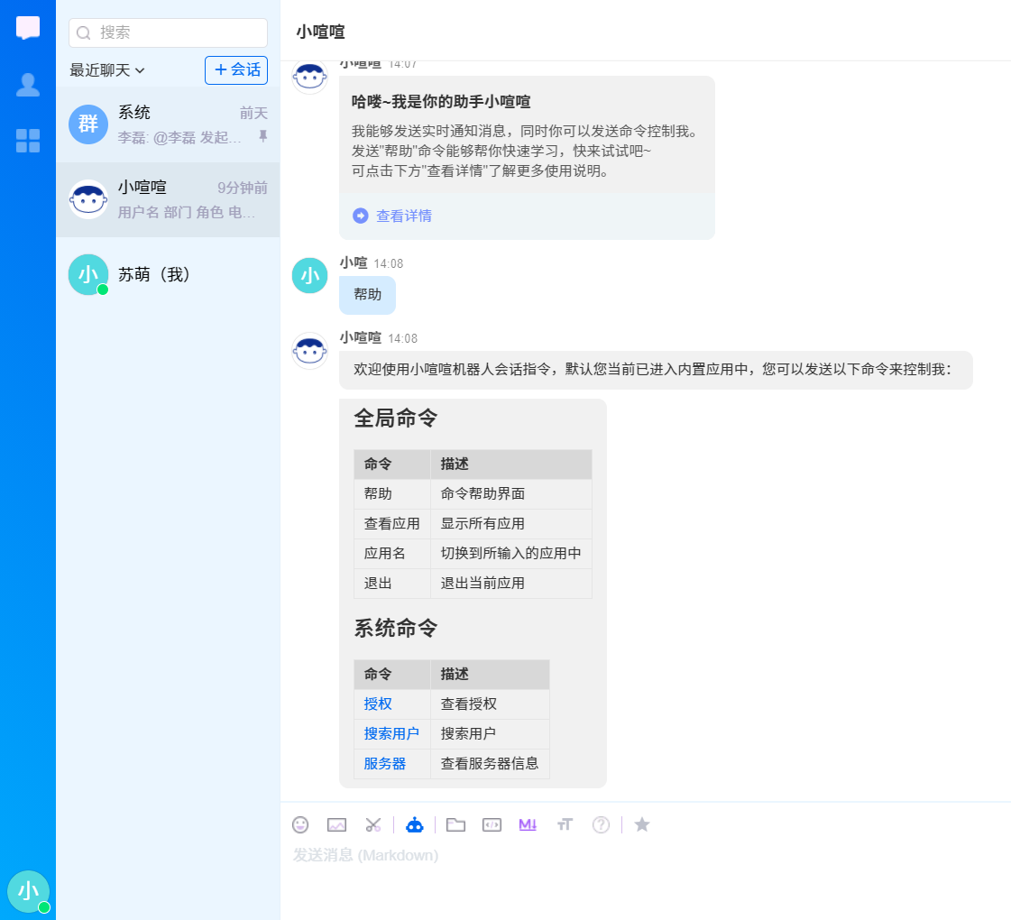Expand the 最近聊天 dropdown
The height and width of the screenshot is (920, 1011).
(x=107, y=70)
